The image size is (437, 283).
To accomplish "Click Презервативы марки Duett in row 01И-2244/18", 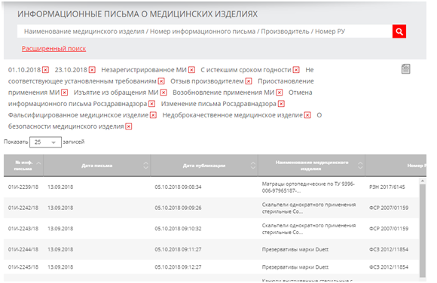I will click(295, 250).
